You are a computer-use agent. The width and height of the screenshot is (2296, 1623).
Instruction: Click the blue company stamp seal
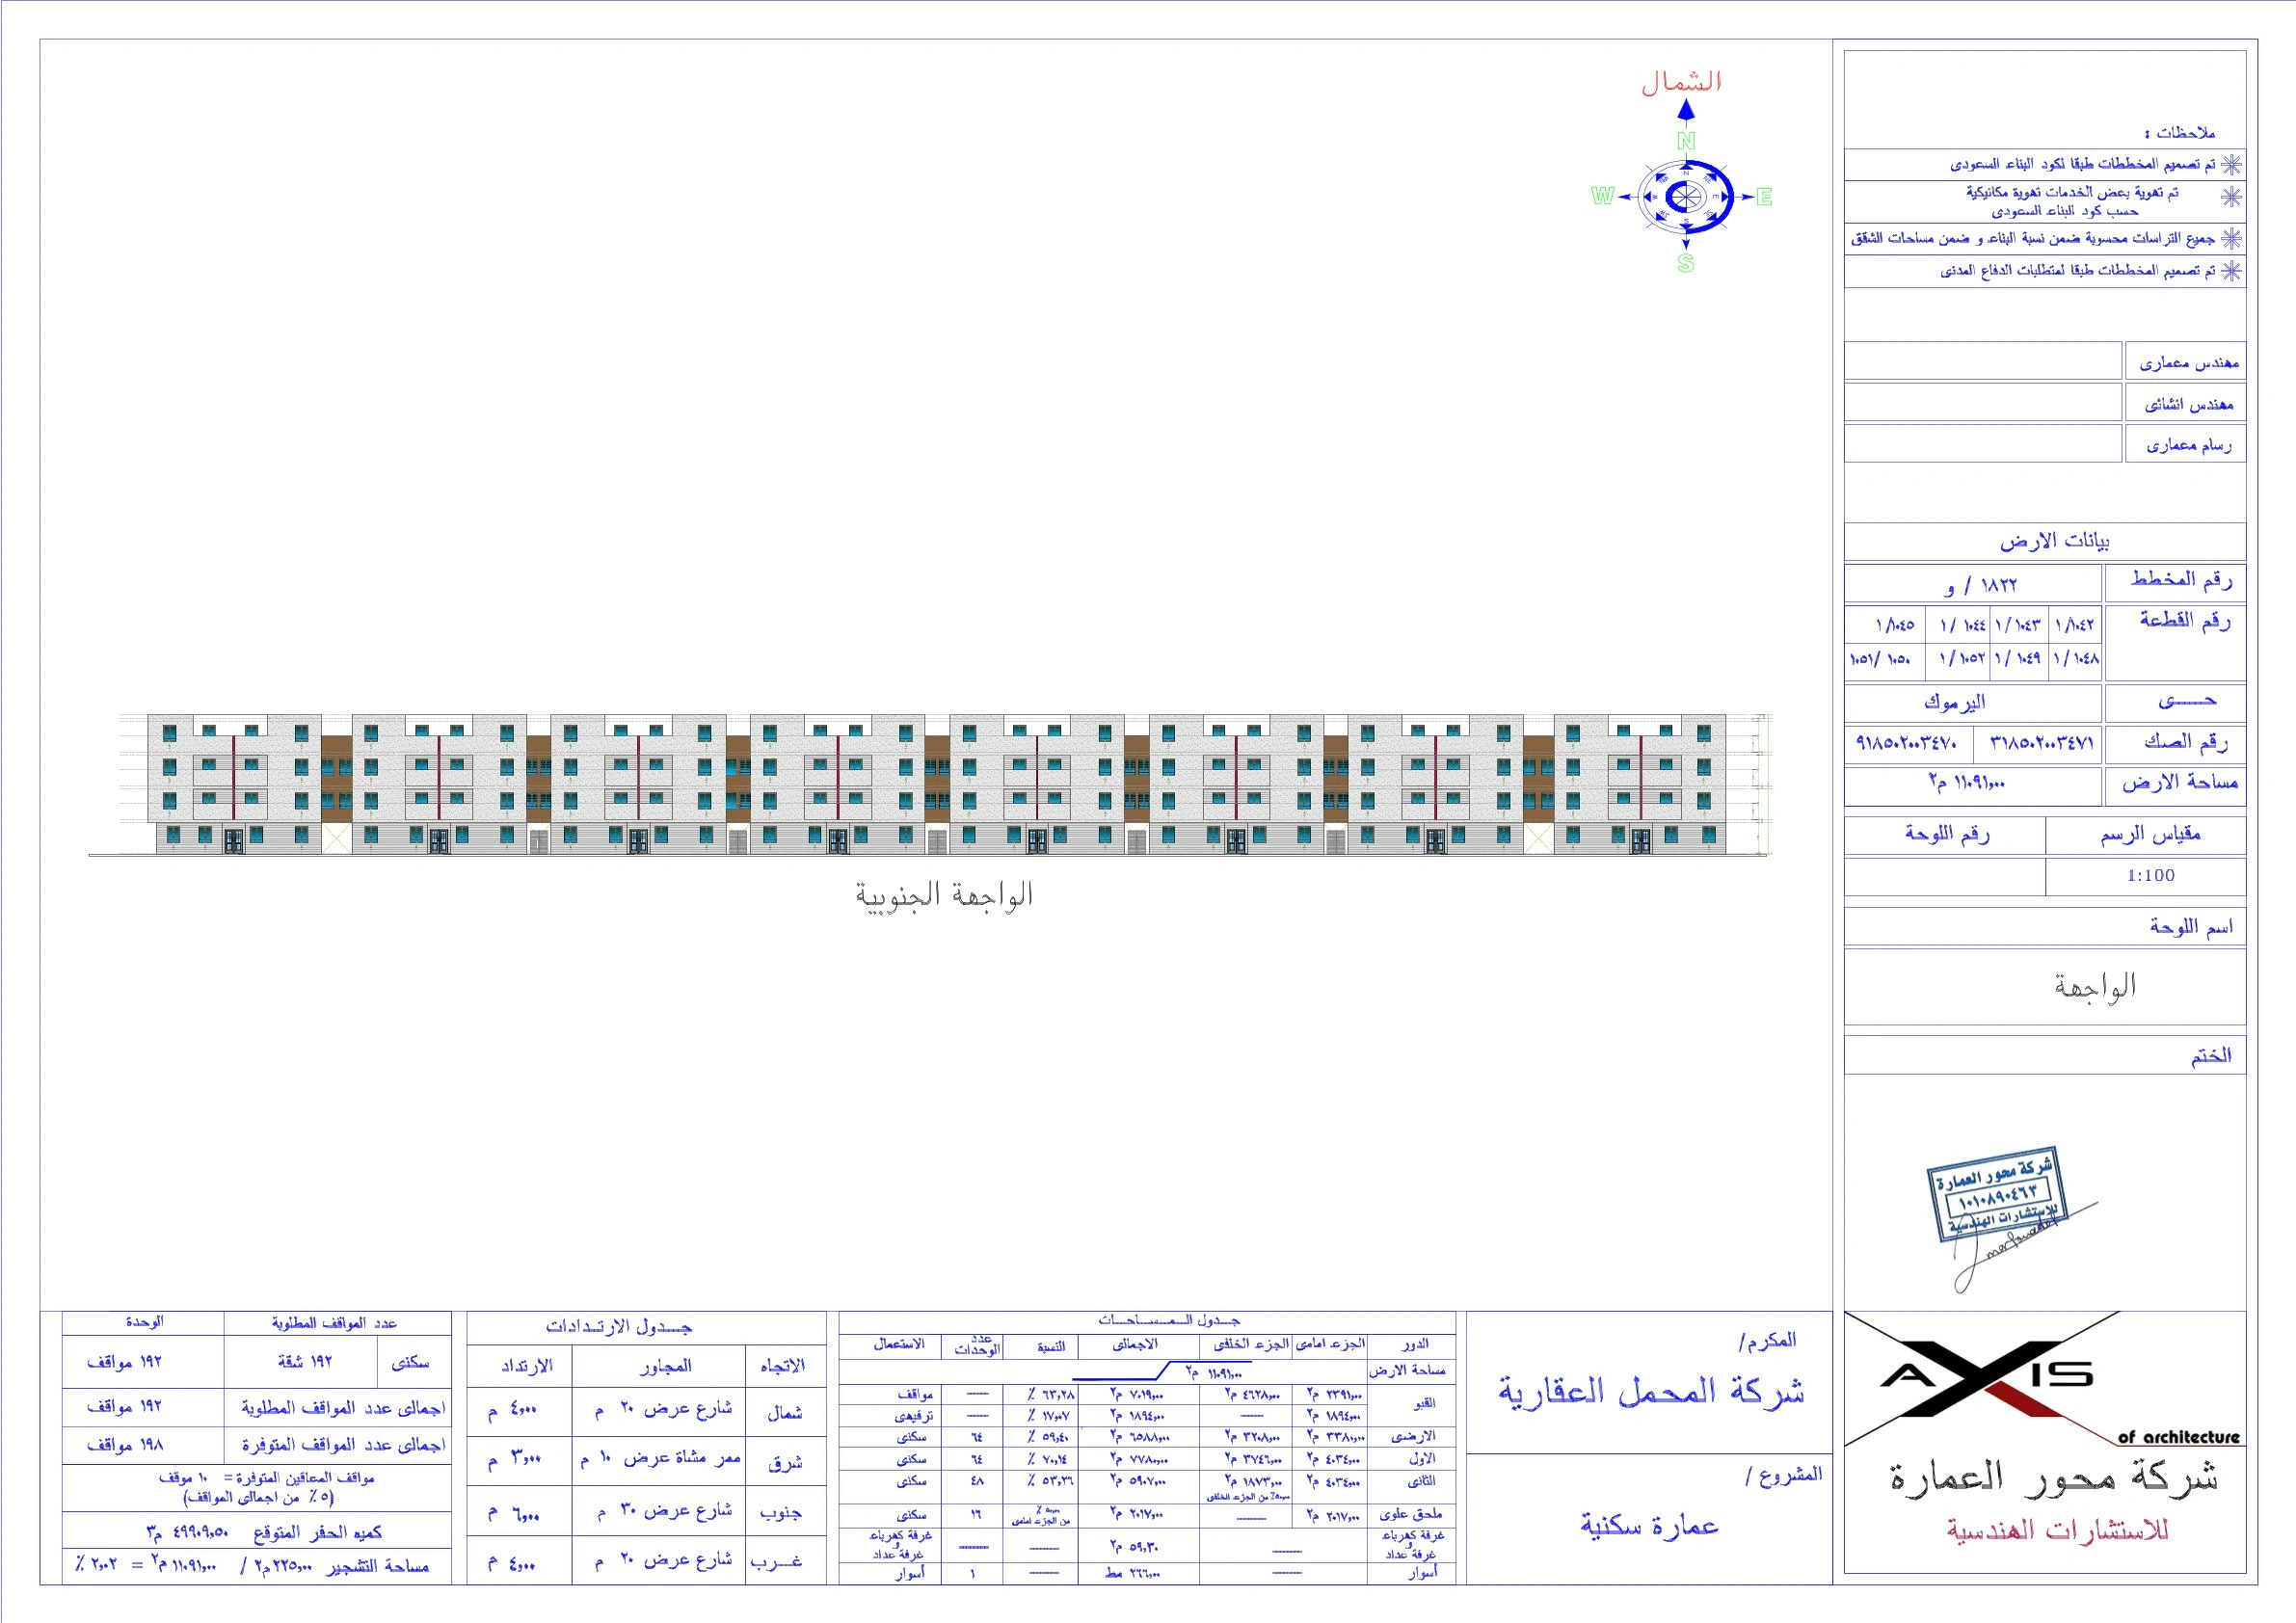(1995, 1195)
